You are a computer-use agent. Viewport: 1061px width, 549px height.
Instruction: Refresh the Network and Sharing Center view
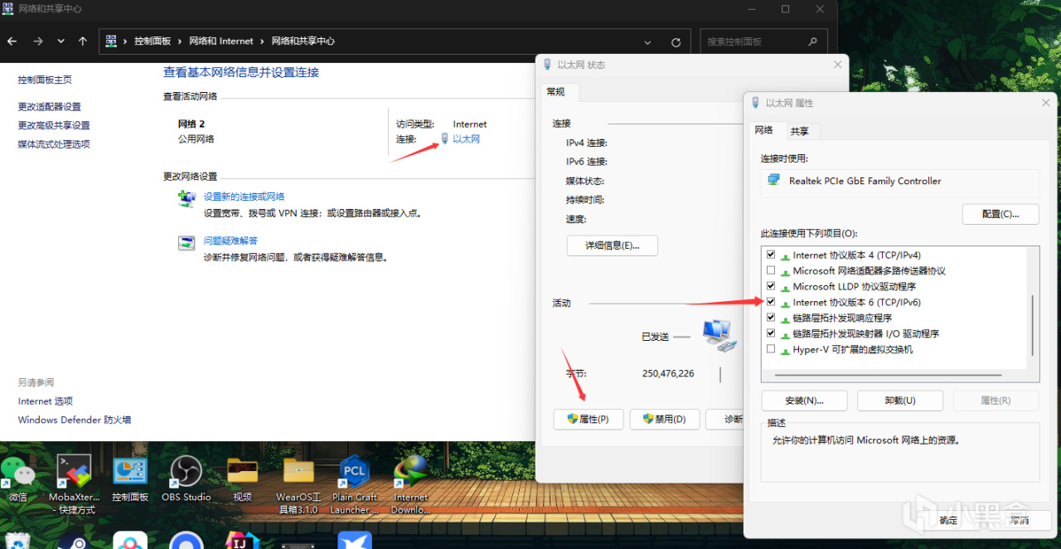[676, 41]
